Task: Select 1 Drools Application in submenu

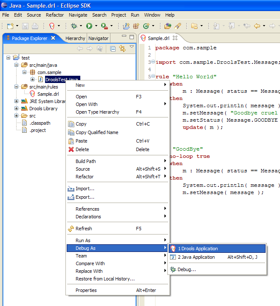Action: 198,249
